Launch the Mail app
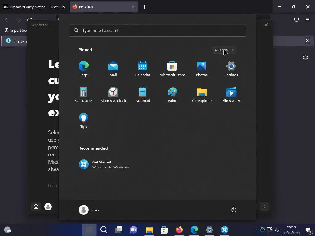This screenshot has height=236, width=315. click(x=113, y=69)
